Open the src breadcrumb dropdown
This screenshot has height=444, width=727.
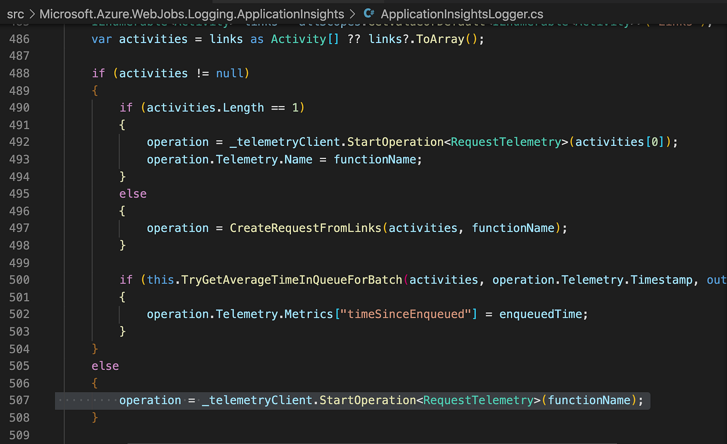(x=16, y=14)
